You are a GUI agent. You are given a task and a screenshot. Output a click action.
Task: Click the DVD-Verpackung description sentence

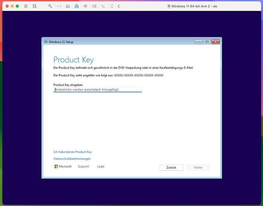click(123, 68)
